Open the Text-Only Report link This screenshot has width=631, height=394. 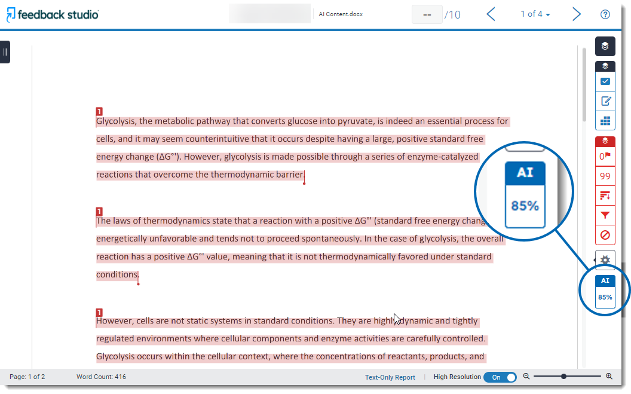tap(390, 377)
